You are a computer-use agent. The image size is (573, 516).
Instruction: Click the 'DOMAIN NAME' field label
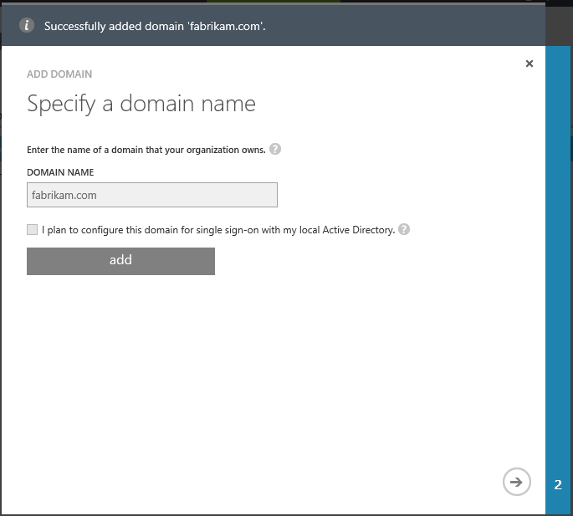(x=60, y=172)
